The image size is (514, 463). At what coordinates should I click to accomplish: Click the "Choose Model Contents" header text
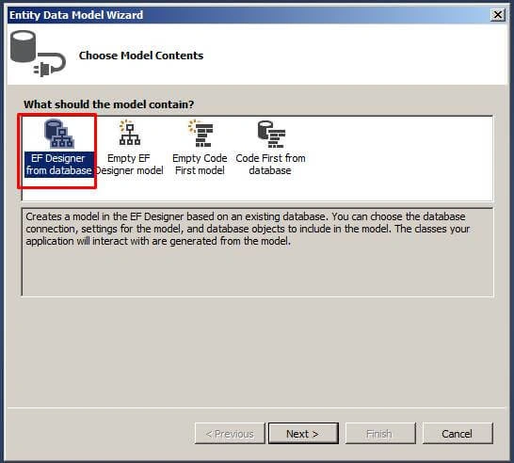point(141,56)
